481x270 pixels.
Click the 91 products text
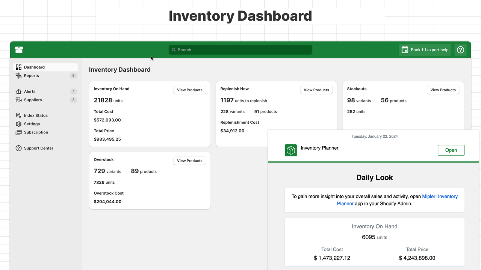(x=266, y=112)
